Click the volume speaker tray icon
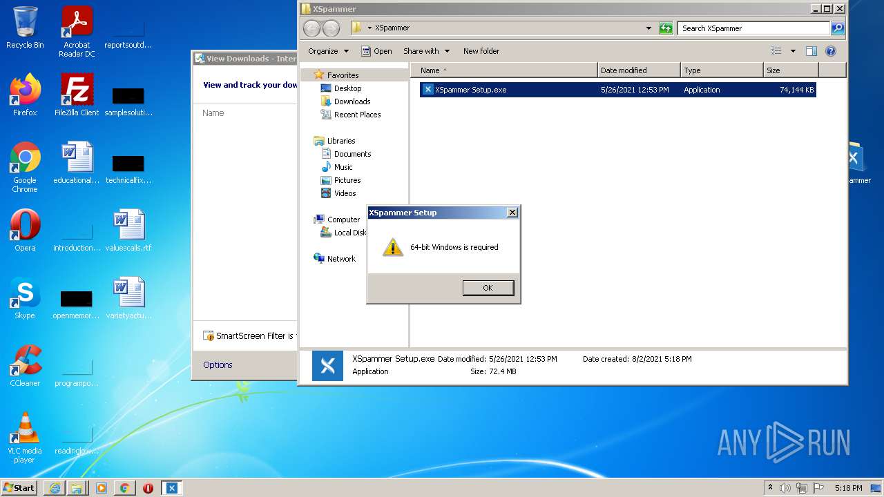The height and width of the screenshot is (497, 884). click(785, 488)
